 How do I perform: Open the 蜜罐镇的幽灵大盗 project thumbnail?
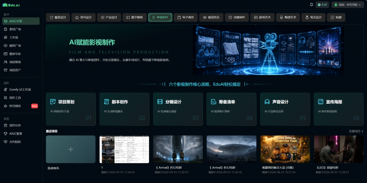pyautogui.click(x=285, y=150)
